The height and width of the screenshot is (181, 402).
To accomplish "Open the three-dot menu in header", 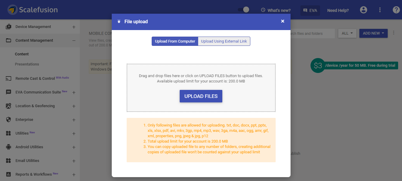I will [380, 10].
